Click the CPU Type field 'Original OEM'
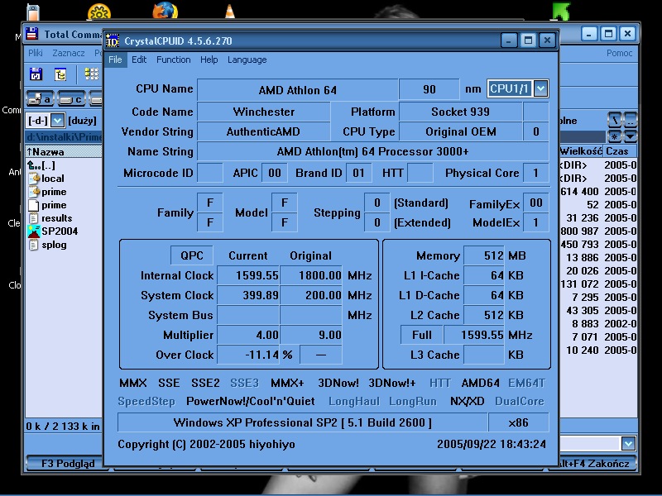Viewport: 662px width, 496px height. (x=461, y=131)
